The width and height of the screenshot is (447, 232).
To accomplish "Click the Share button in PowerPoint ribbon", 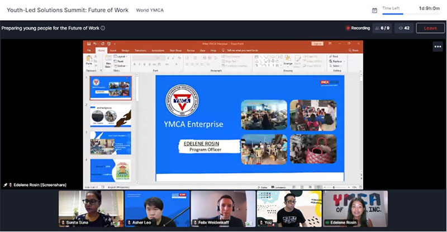I will tap(354, 50).
